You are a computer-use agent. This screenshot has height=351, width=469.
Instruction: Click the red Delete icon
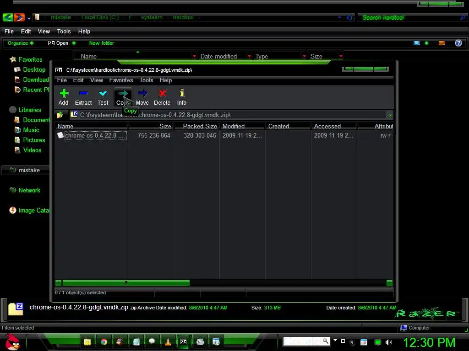click(162, 97)
